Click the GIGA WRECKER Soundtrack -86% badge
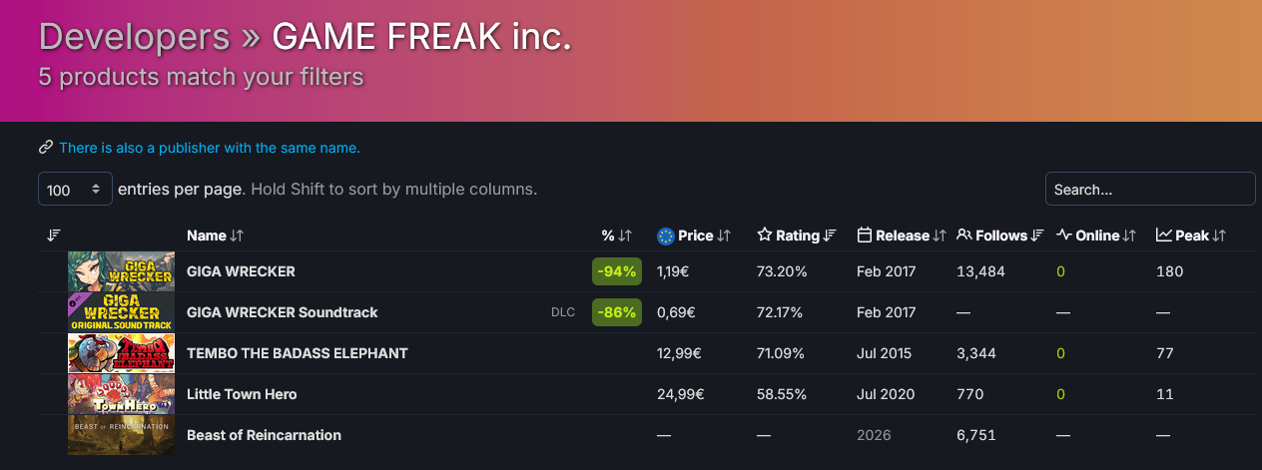 click(616, 312)
